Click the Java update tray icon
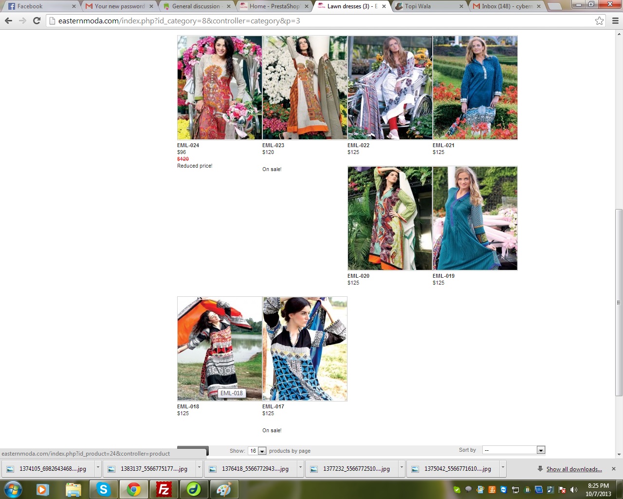 [x=492, y=490]
